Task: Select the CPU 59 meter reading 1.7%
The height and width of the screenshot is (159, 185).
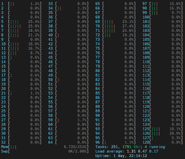Action: coord(72,120)
